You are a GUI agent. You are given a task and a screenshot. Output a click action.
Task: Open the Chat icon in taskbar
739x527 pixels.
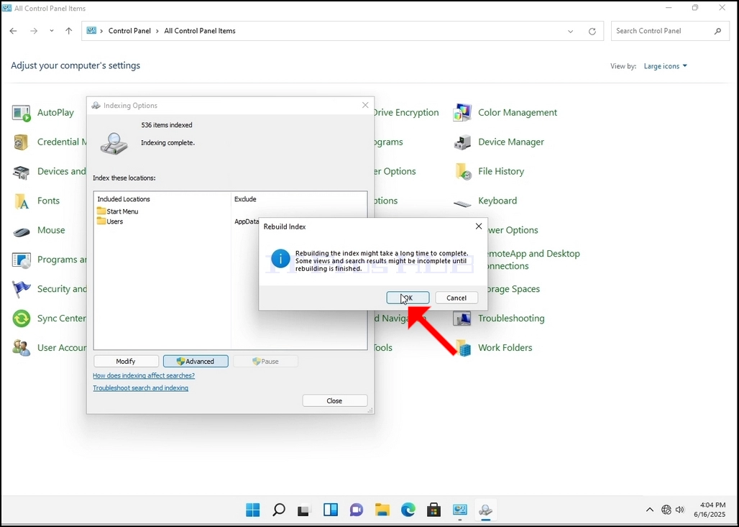357,510
